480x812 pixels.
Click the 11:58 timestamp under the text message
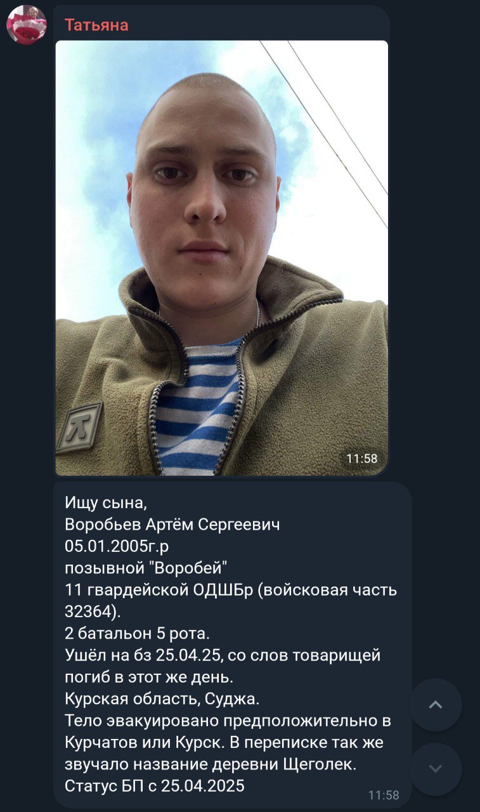coord(384,795)
